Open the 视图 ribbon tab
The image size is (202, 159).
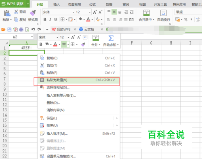tap(143, 4)
